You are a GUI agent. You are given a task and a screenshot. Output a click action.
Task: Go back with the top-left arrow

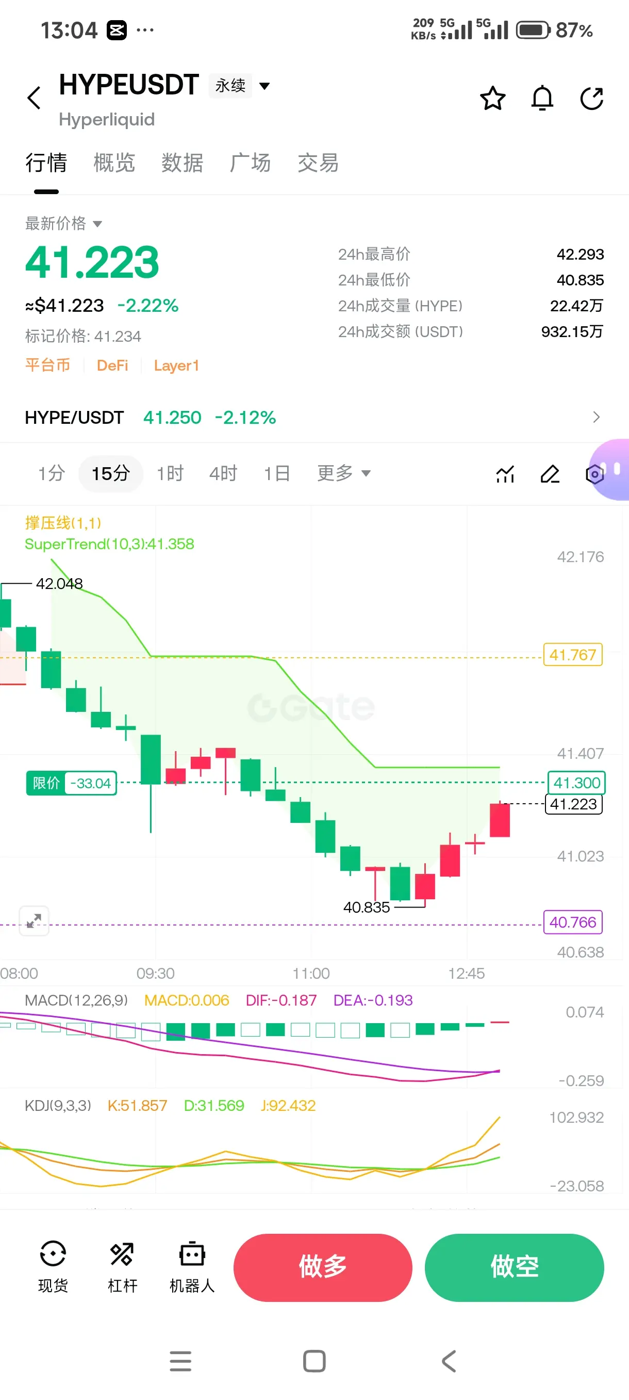pyautogui.click(x=34, y=98)
